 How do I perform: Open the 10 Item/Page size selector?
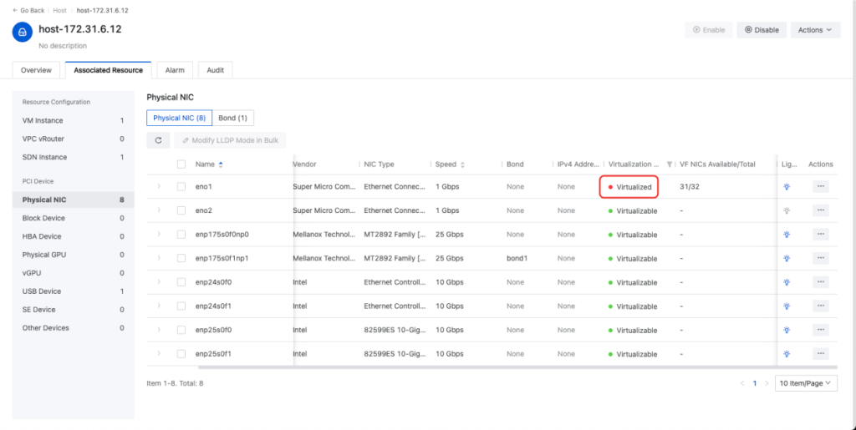point(806,383)
